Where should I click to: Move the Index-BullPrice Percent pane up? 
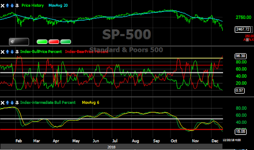click(8, 52)
